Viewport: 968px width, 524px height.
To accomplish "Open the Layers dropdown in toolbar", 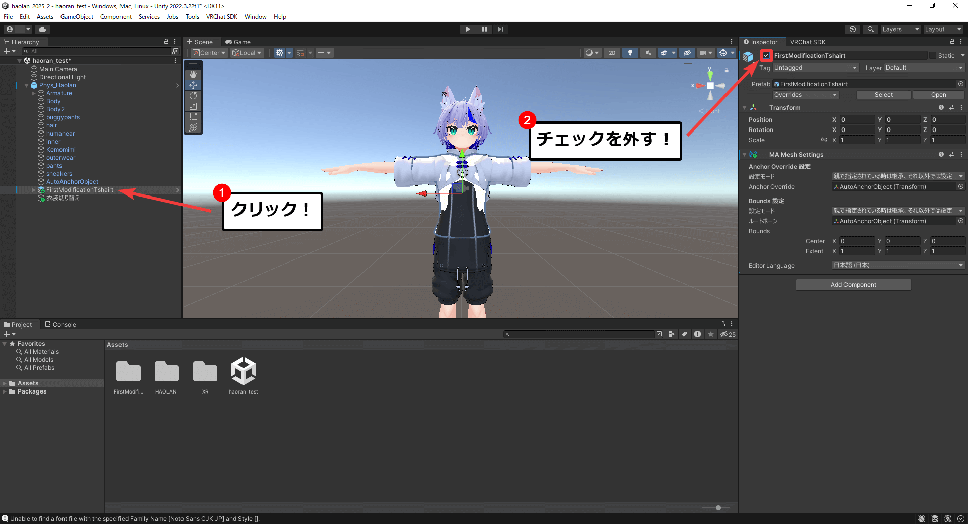I will point(900,29).
